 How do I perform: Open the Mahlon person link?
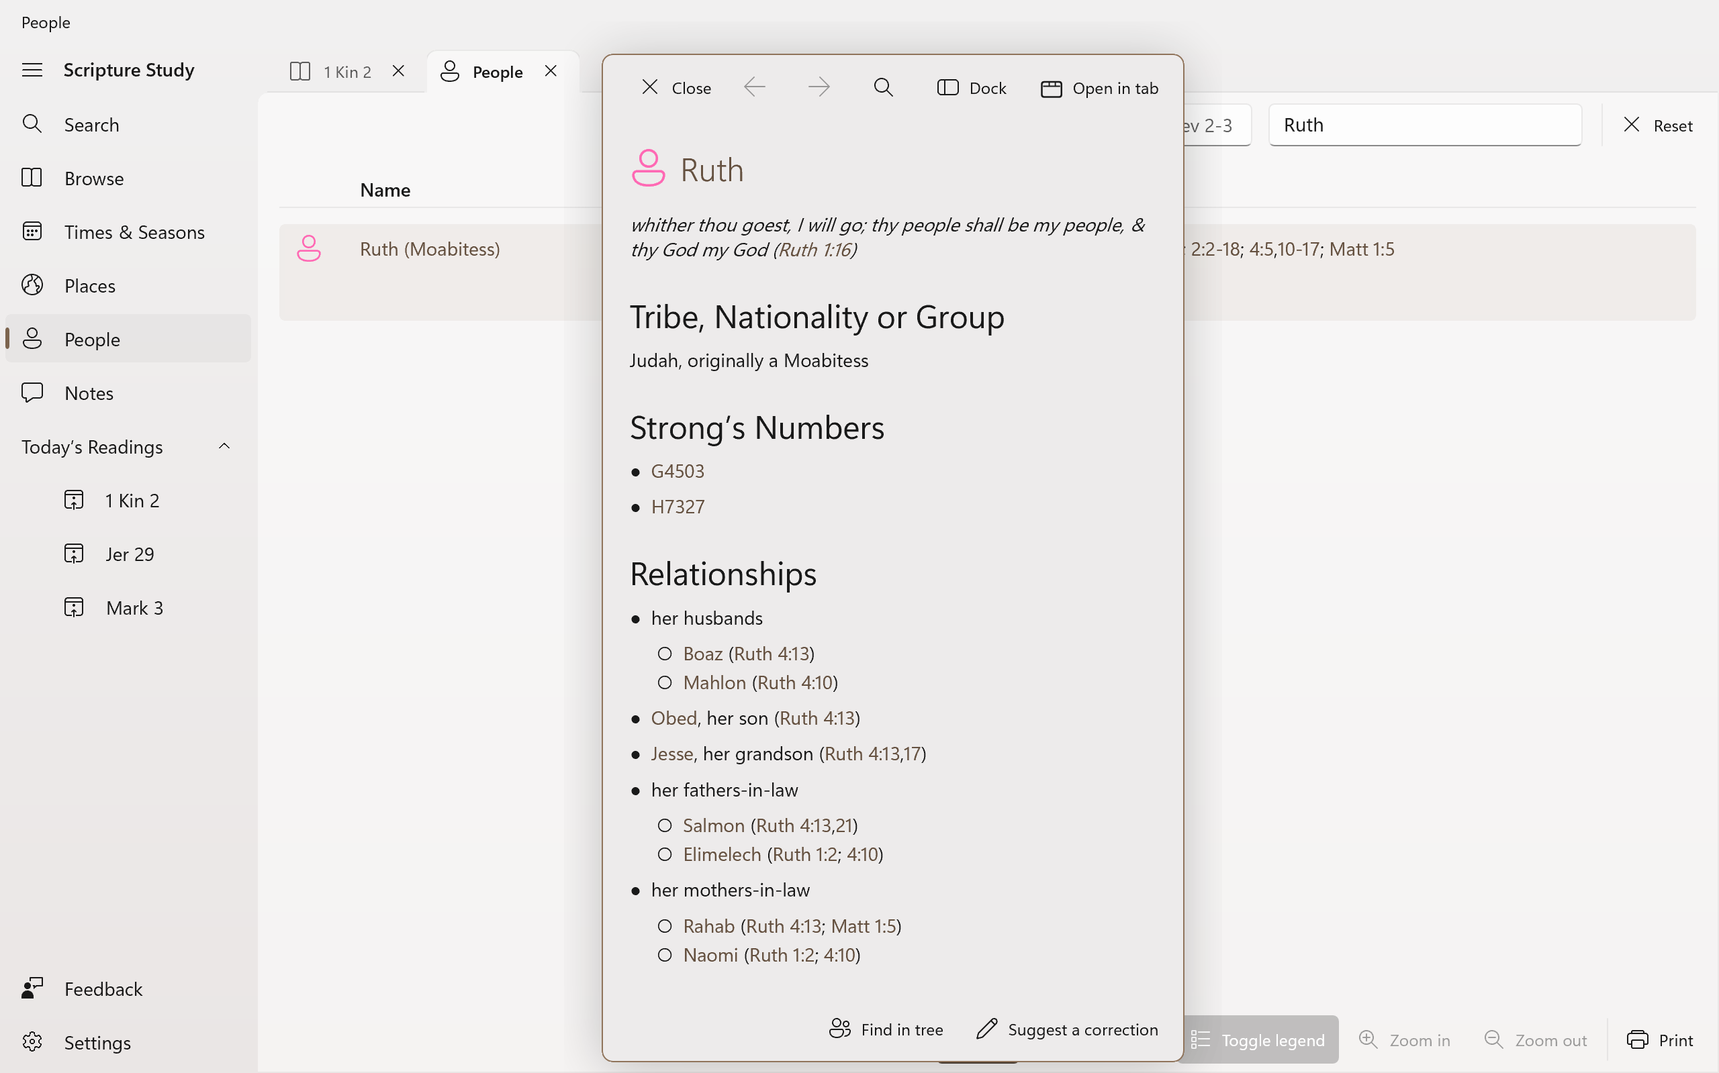click(714, 682)
